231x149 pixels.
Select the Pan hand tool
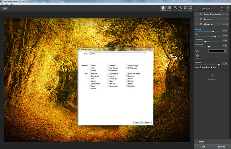163,8
